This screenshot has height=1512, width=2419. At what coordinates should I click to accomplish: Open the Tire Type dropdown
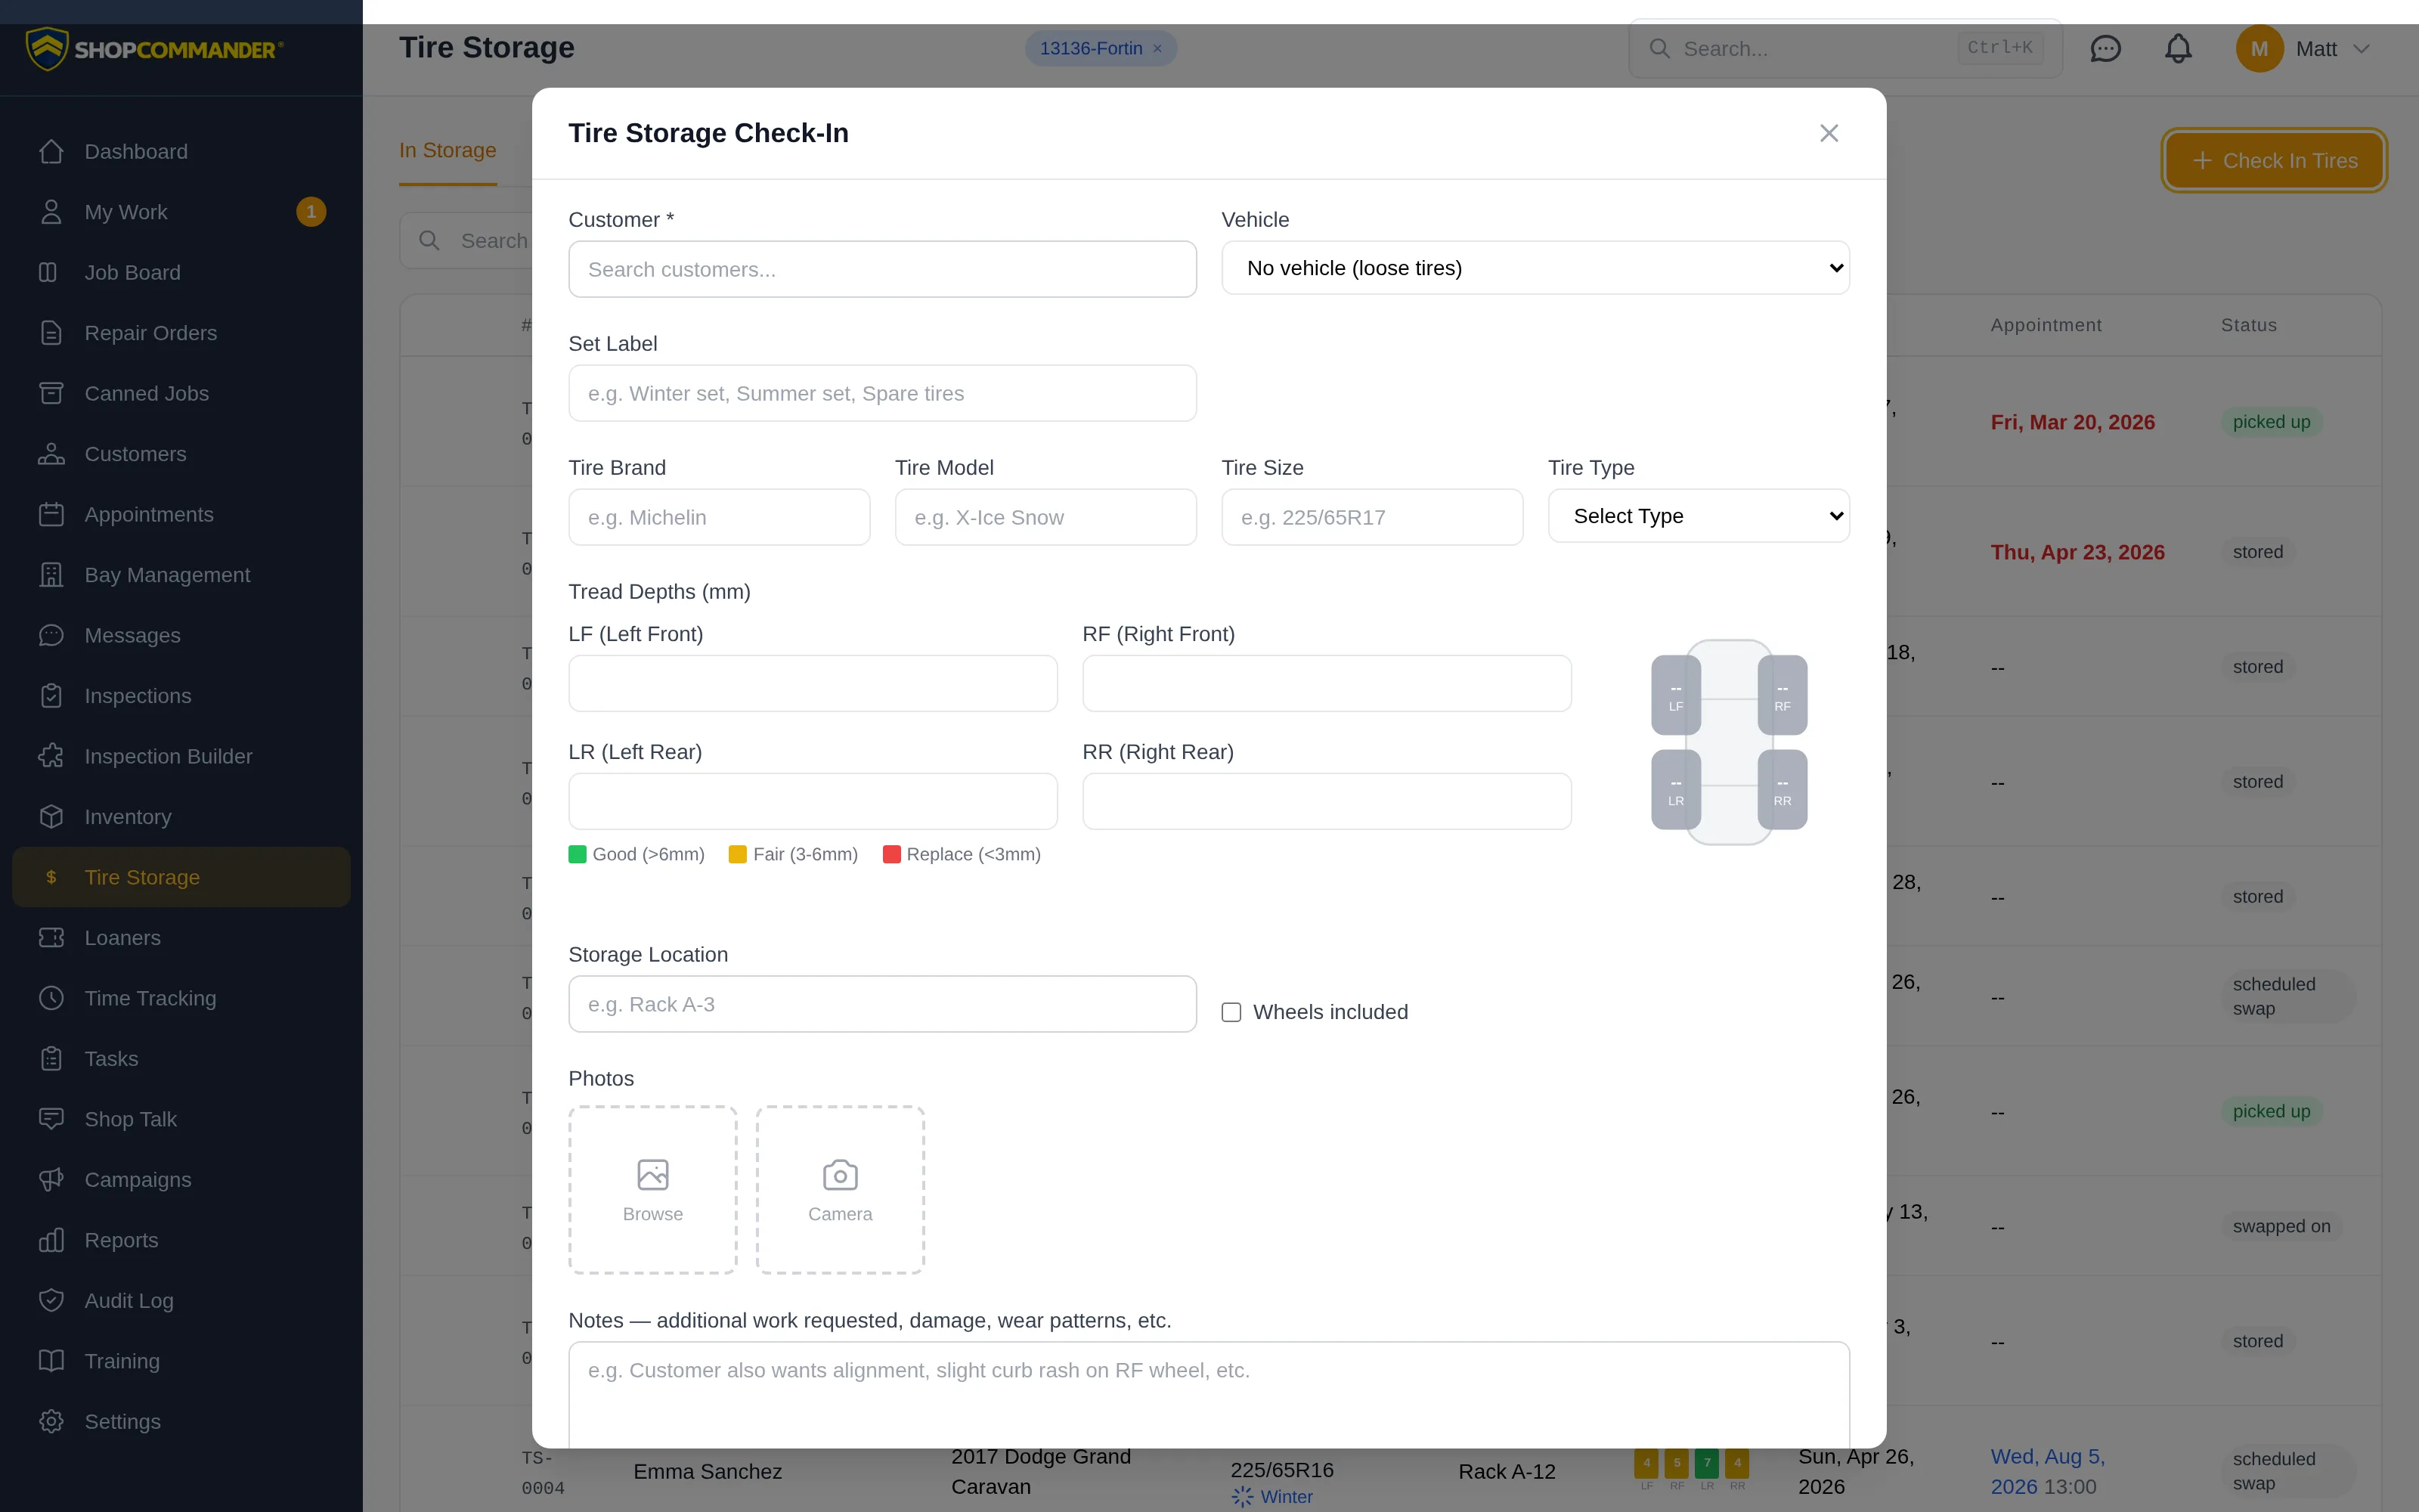point(1699,516)
